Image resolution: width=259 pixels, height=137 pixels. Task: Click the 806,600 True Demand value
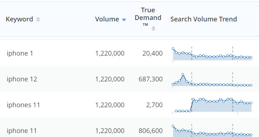151,131
